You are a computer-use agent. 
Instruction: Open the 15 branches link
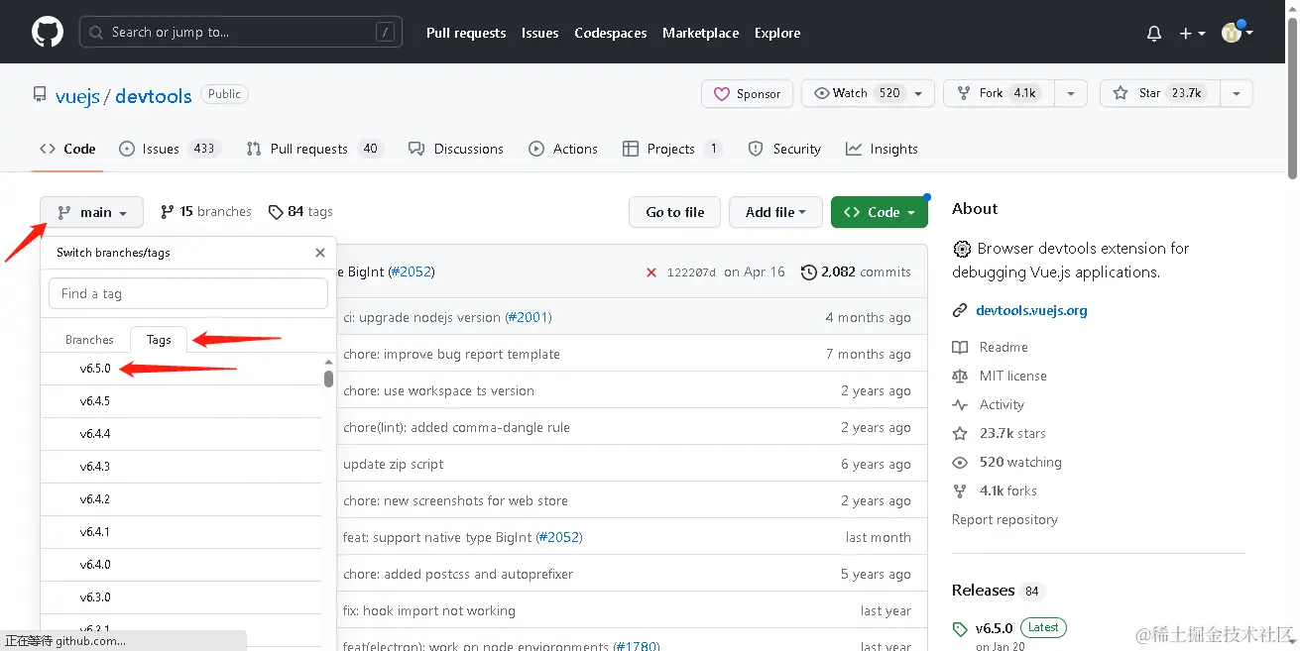206,211
